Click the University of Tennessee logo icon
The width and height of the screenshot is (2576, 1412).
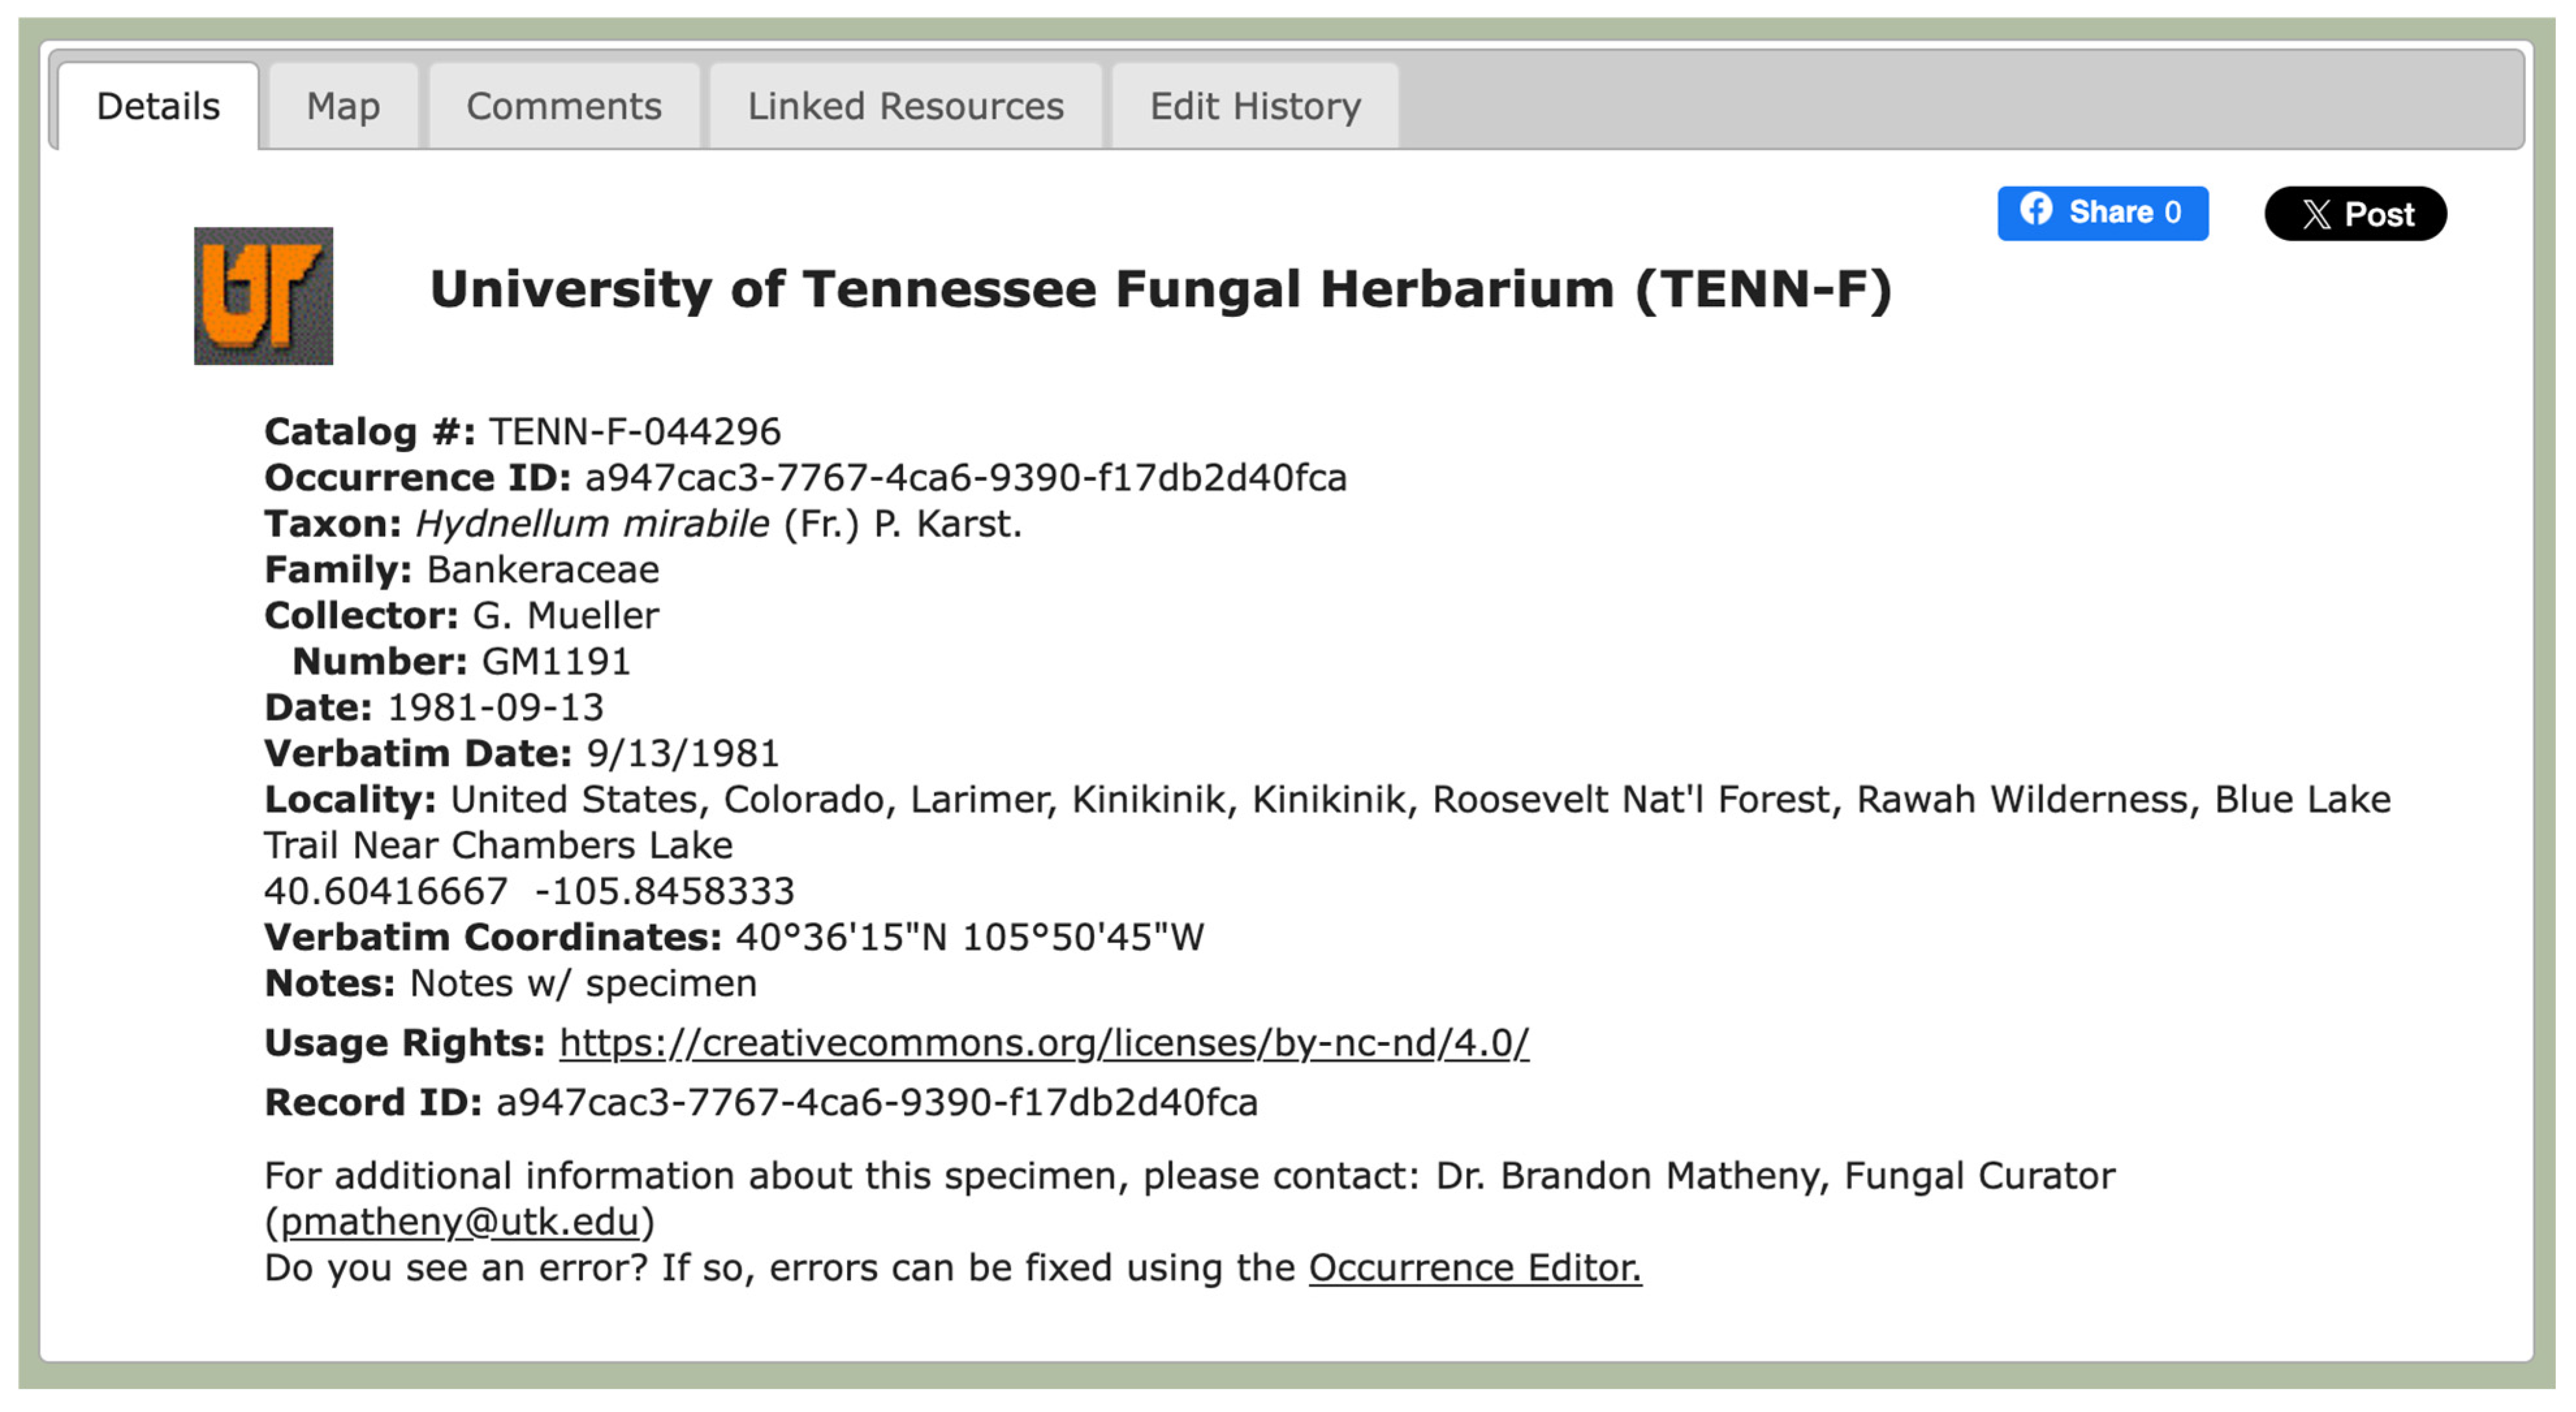[x=263, y=295]
